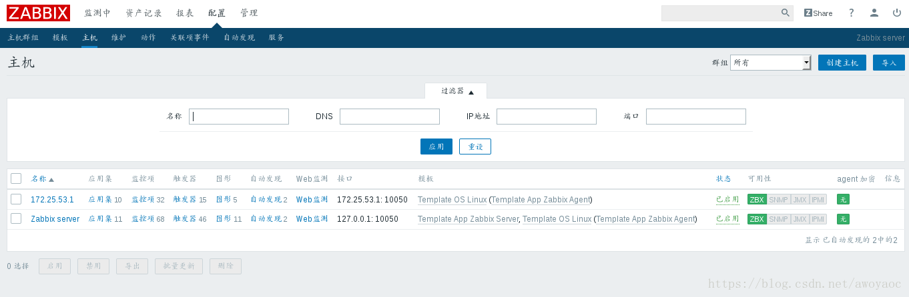Screen dimensions: 909x297
Task: Open 应用集 for 172.25.53.1
Action: (100, 200)
